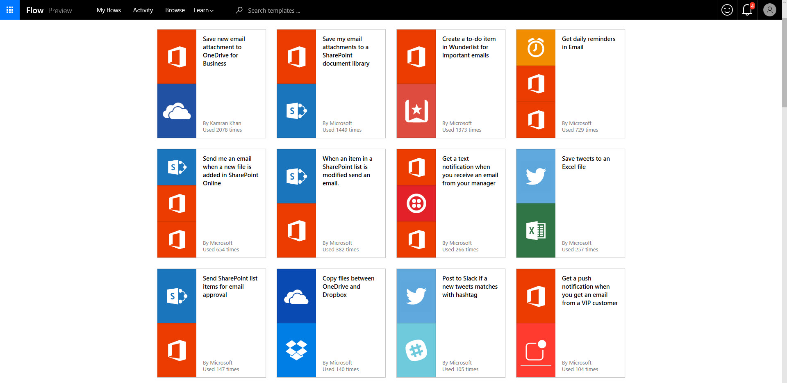787x383 pixels.
Task: Click 'Used 147 times' text
Action: tap(221, 369)
